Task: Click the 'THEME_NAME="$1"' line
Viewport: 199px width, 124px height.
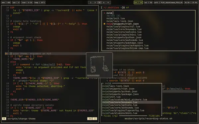Action: (x=24, y=59)
